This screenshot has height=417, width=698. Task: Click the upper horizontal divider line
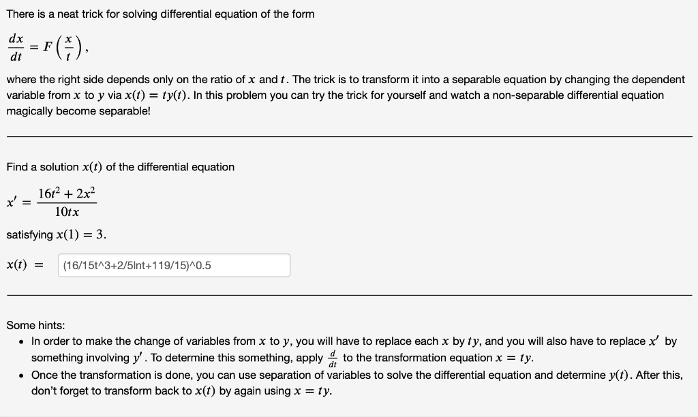click(349, 137)
